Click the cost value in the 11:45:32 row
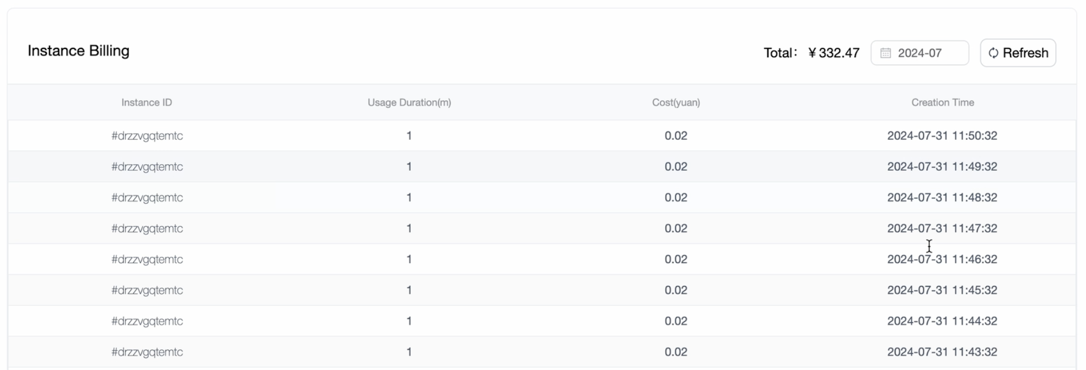This screenshot has width=1086, height=370. [x=676, y=290]
